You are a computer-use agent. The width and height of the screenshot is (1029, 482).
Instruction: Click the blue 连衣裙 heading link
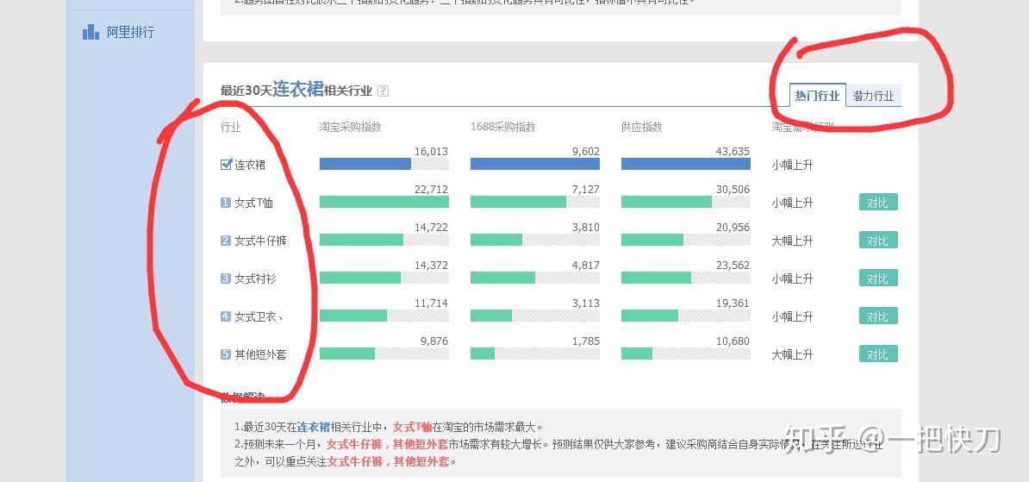[x=298, y=90]
